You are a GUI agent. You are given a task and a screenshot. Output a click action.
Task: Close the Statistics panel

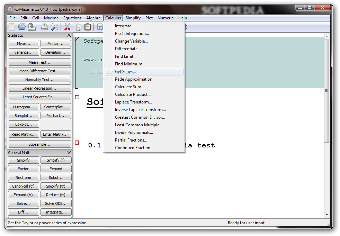69,35
